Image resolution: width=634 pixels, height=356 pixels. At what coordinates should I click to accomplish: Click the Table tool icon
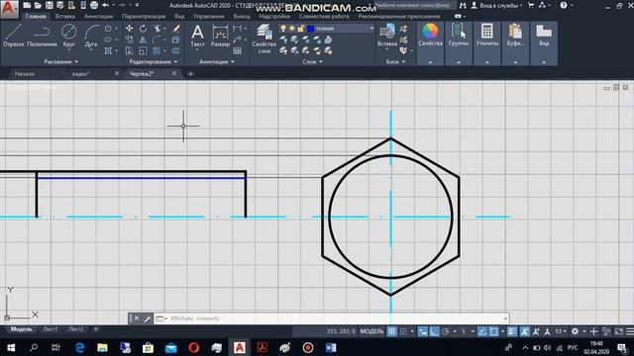point(238,50)
